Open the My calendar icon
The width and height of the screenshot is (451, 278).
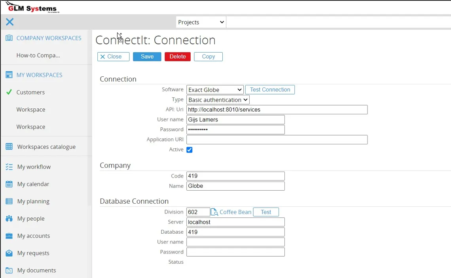(x=9, y=184)
